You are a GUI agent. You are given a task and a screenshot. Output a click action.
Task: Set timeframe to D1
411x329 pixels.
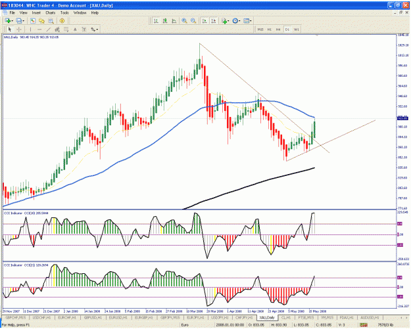(287, 30)
